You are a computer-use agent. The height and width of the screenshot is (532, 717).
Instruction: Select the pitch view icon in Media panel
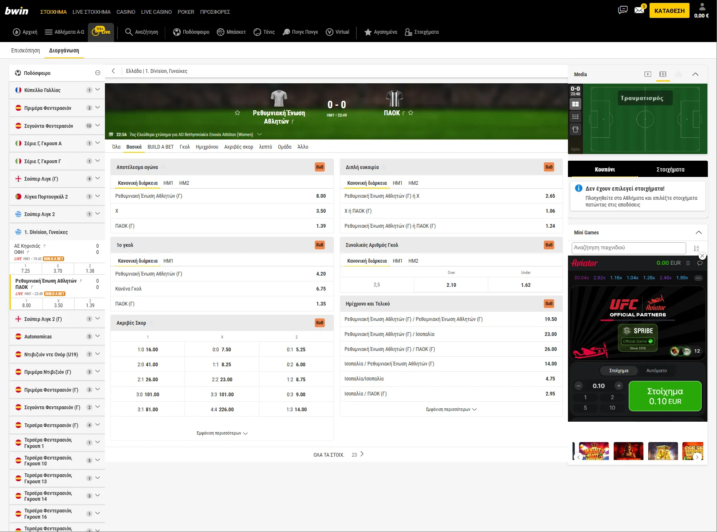tap(663, 74)
